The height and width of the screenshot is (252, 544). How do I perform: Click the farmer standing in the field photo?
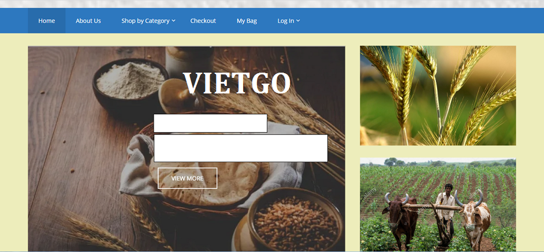coord(446,208)
